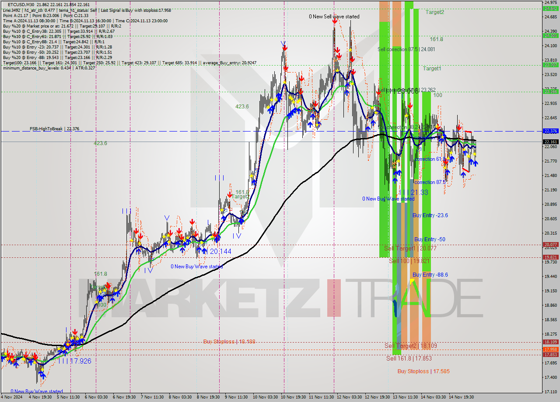Click the blue 22.376 price axis tag
Screen dimensions: 560x402
pos(550,131)
